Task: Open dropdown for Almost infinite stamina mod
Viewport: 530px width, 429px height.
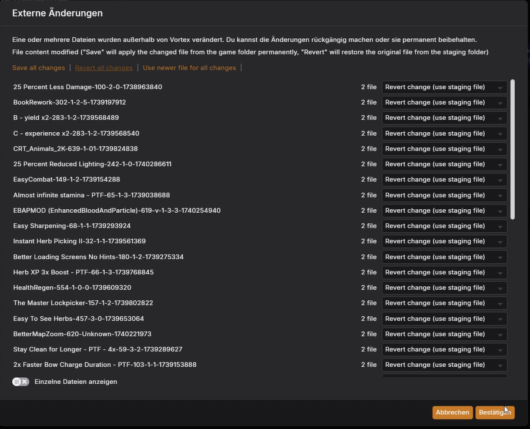Action: pyautogui.click(x=444, y=195)
